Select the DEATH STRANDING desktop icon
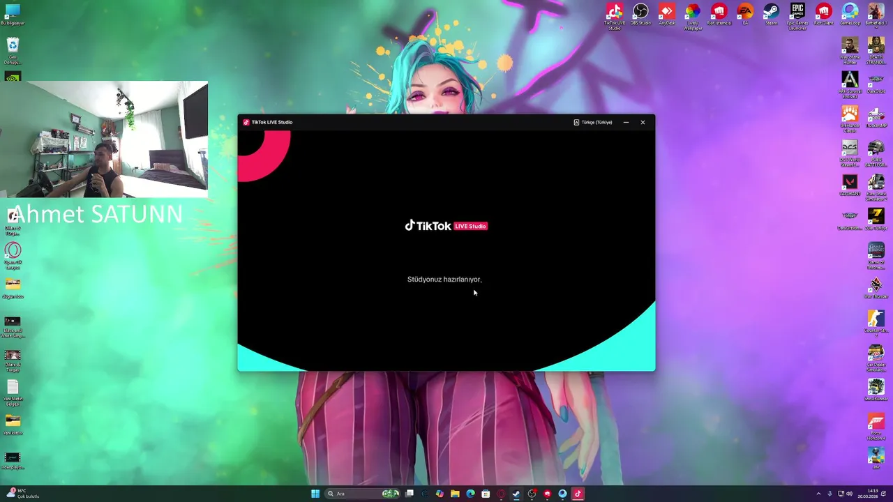 tap(876, 50)
